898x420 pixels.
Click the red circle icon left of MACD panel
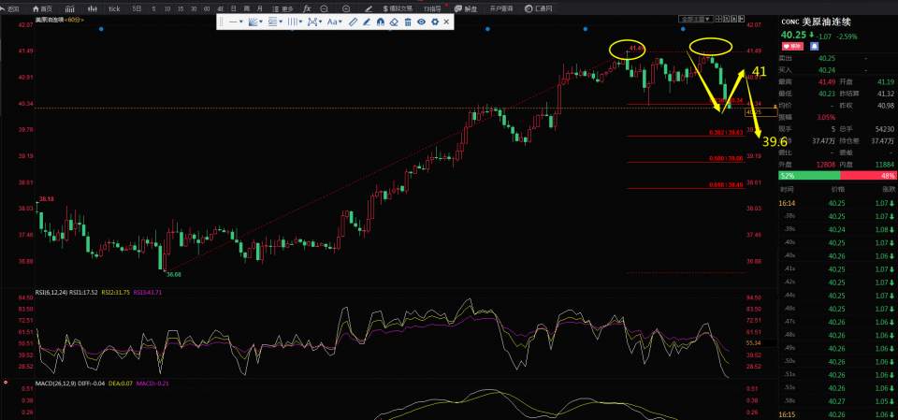(x=6, y=383)
